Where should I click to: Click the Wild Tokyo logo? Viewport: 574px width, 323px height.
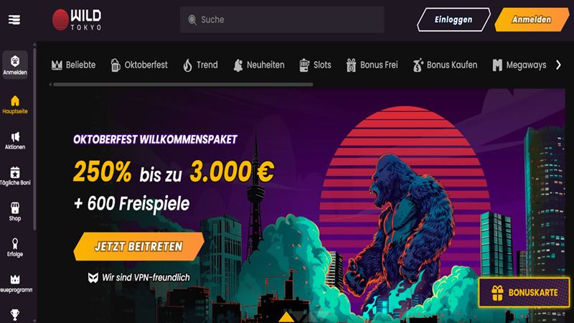pos(77,19)
